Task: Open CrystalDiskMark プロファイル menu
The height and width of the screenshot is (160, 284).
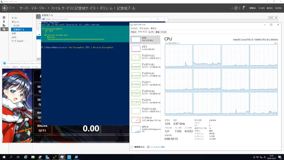Action: [25, 67]
